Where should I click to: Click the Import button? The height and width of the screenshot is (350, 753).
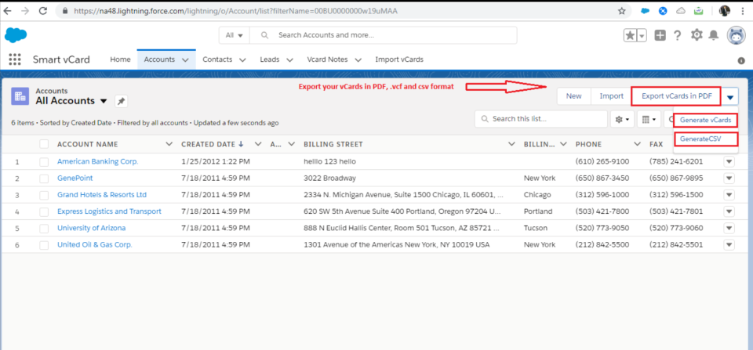click(x=611, y=96)
